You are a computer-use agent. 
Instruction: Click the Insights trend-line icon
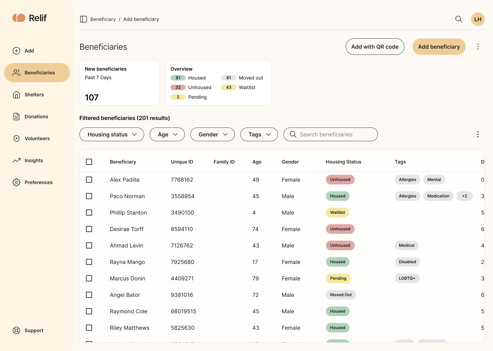(16, 160)
